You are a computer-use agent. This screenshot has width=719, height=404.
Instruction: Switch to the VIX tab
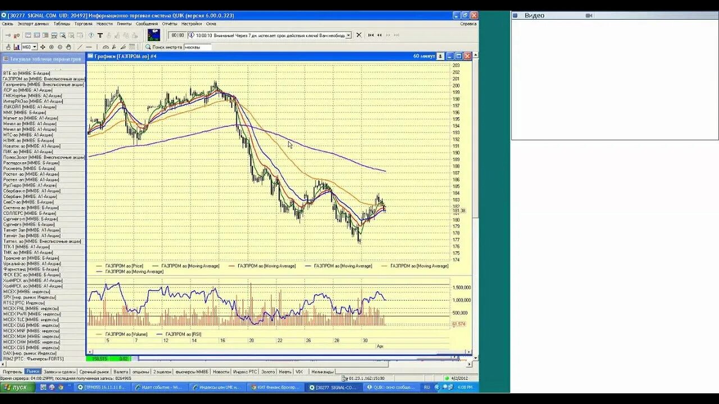pos(299,371)
